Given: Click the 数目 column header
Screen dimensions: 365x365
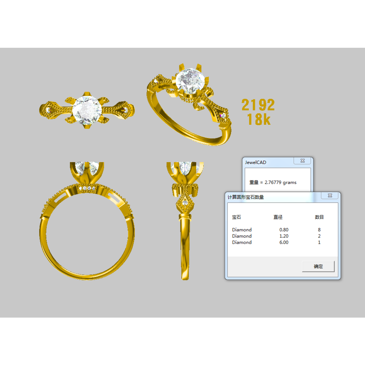Looking at the screenshot, I should click(319, 217).
